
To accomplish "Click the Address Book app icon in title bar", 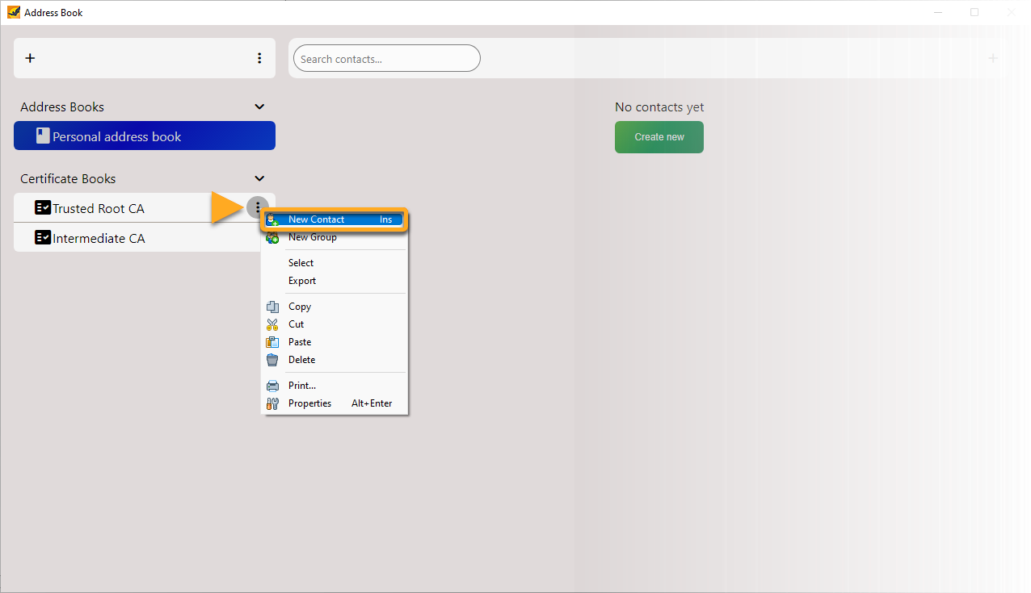I will click(13, 12).
